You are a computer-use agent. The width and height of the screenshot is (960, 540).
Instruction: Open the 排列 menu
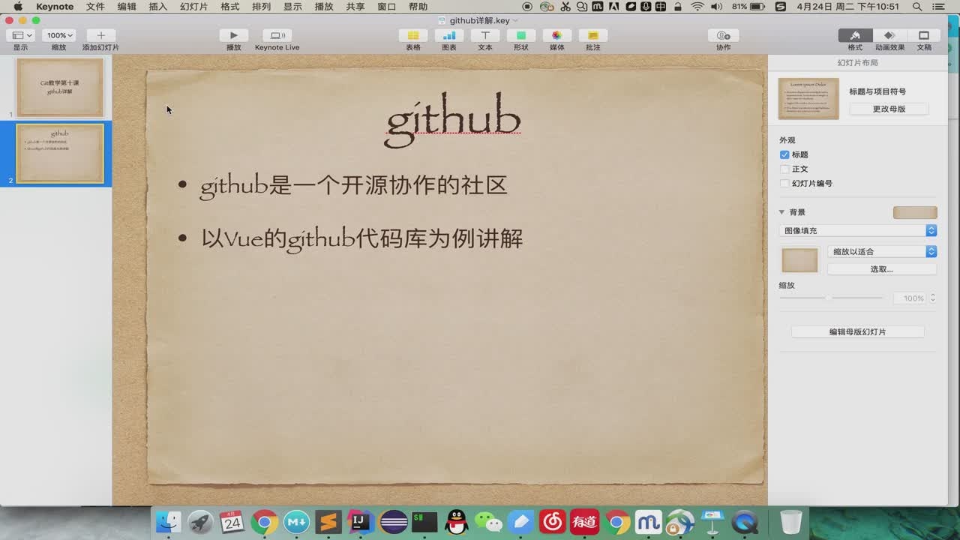tap(261, 7)
